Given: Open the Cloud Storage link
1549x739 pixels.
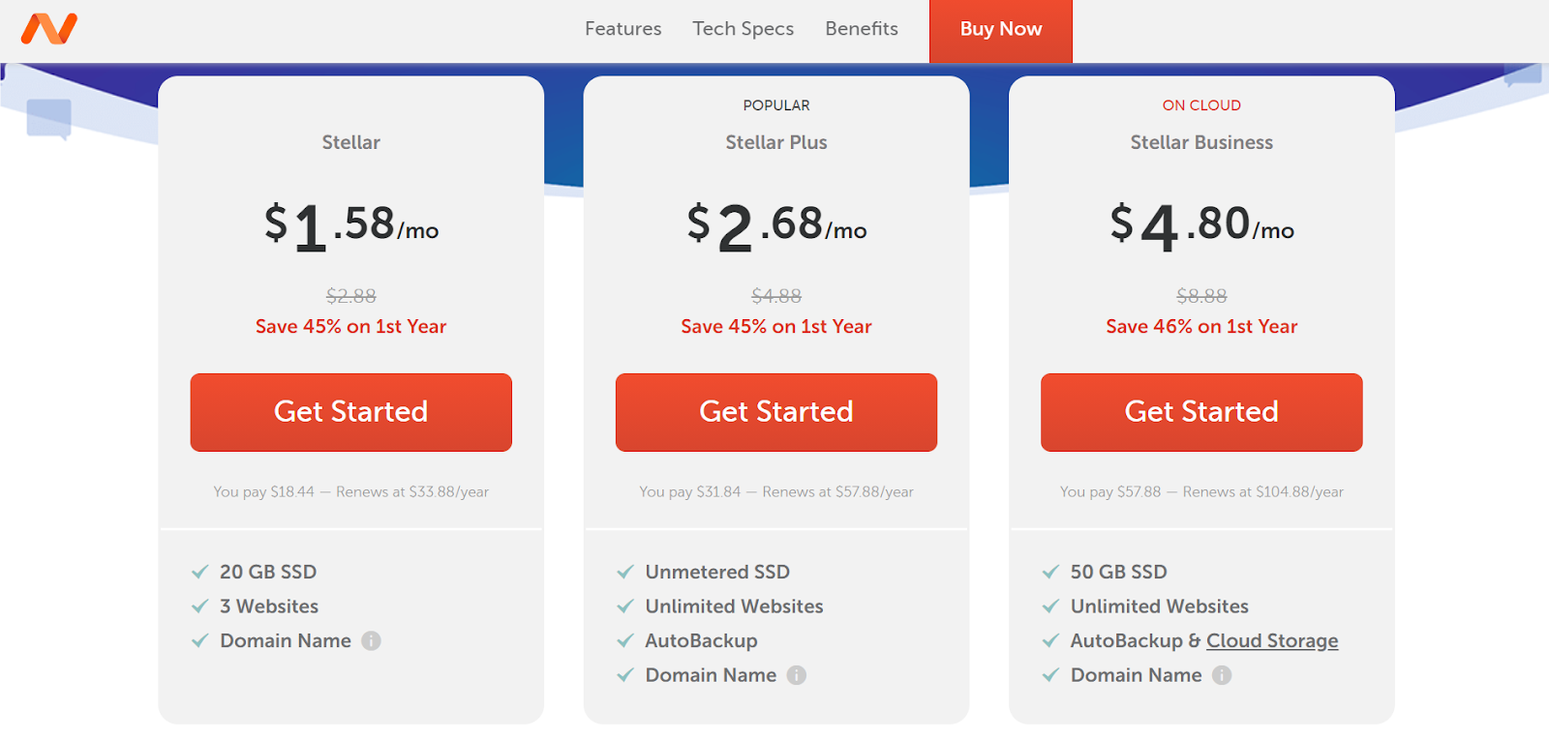Looking at the screenshot, I should (x=1272, y=640).
